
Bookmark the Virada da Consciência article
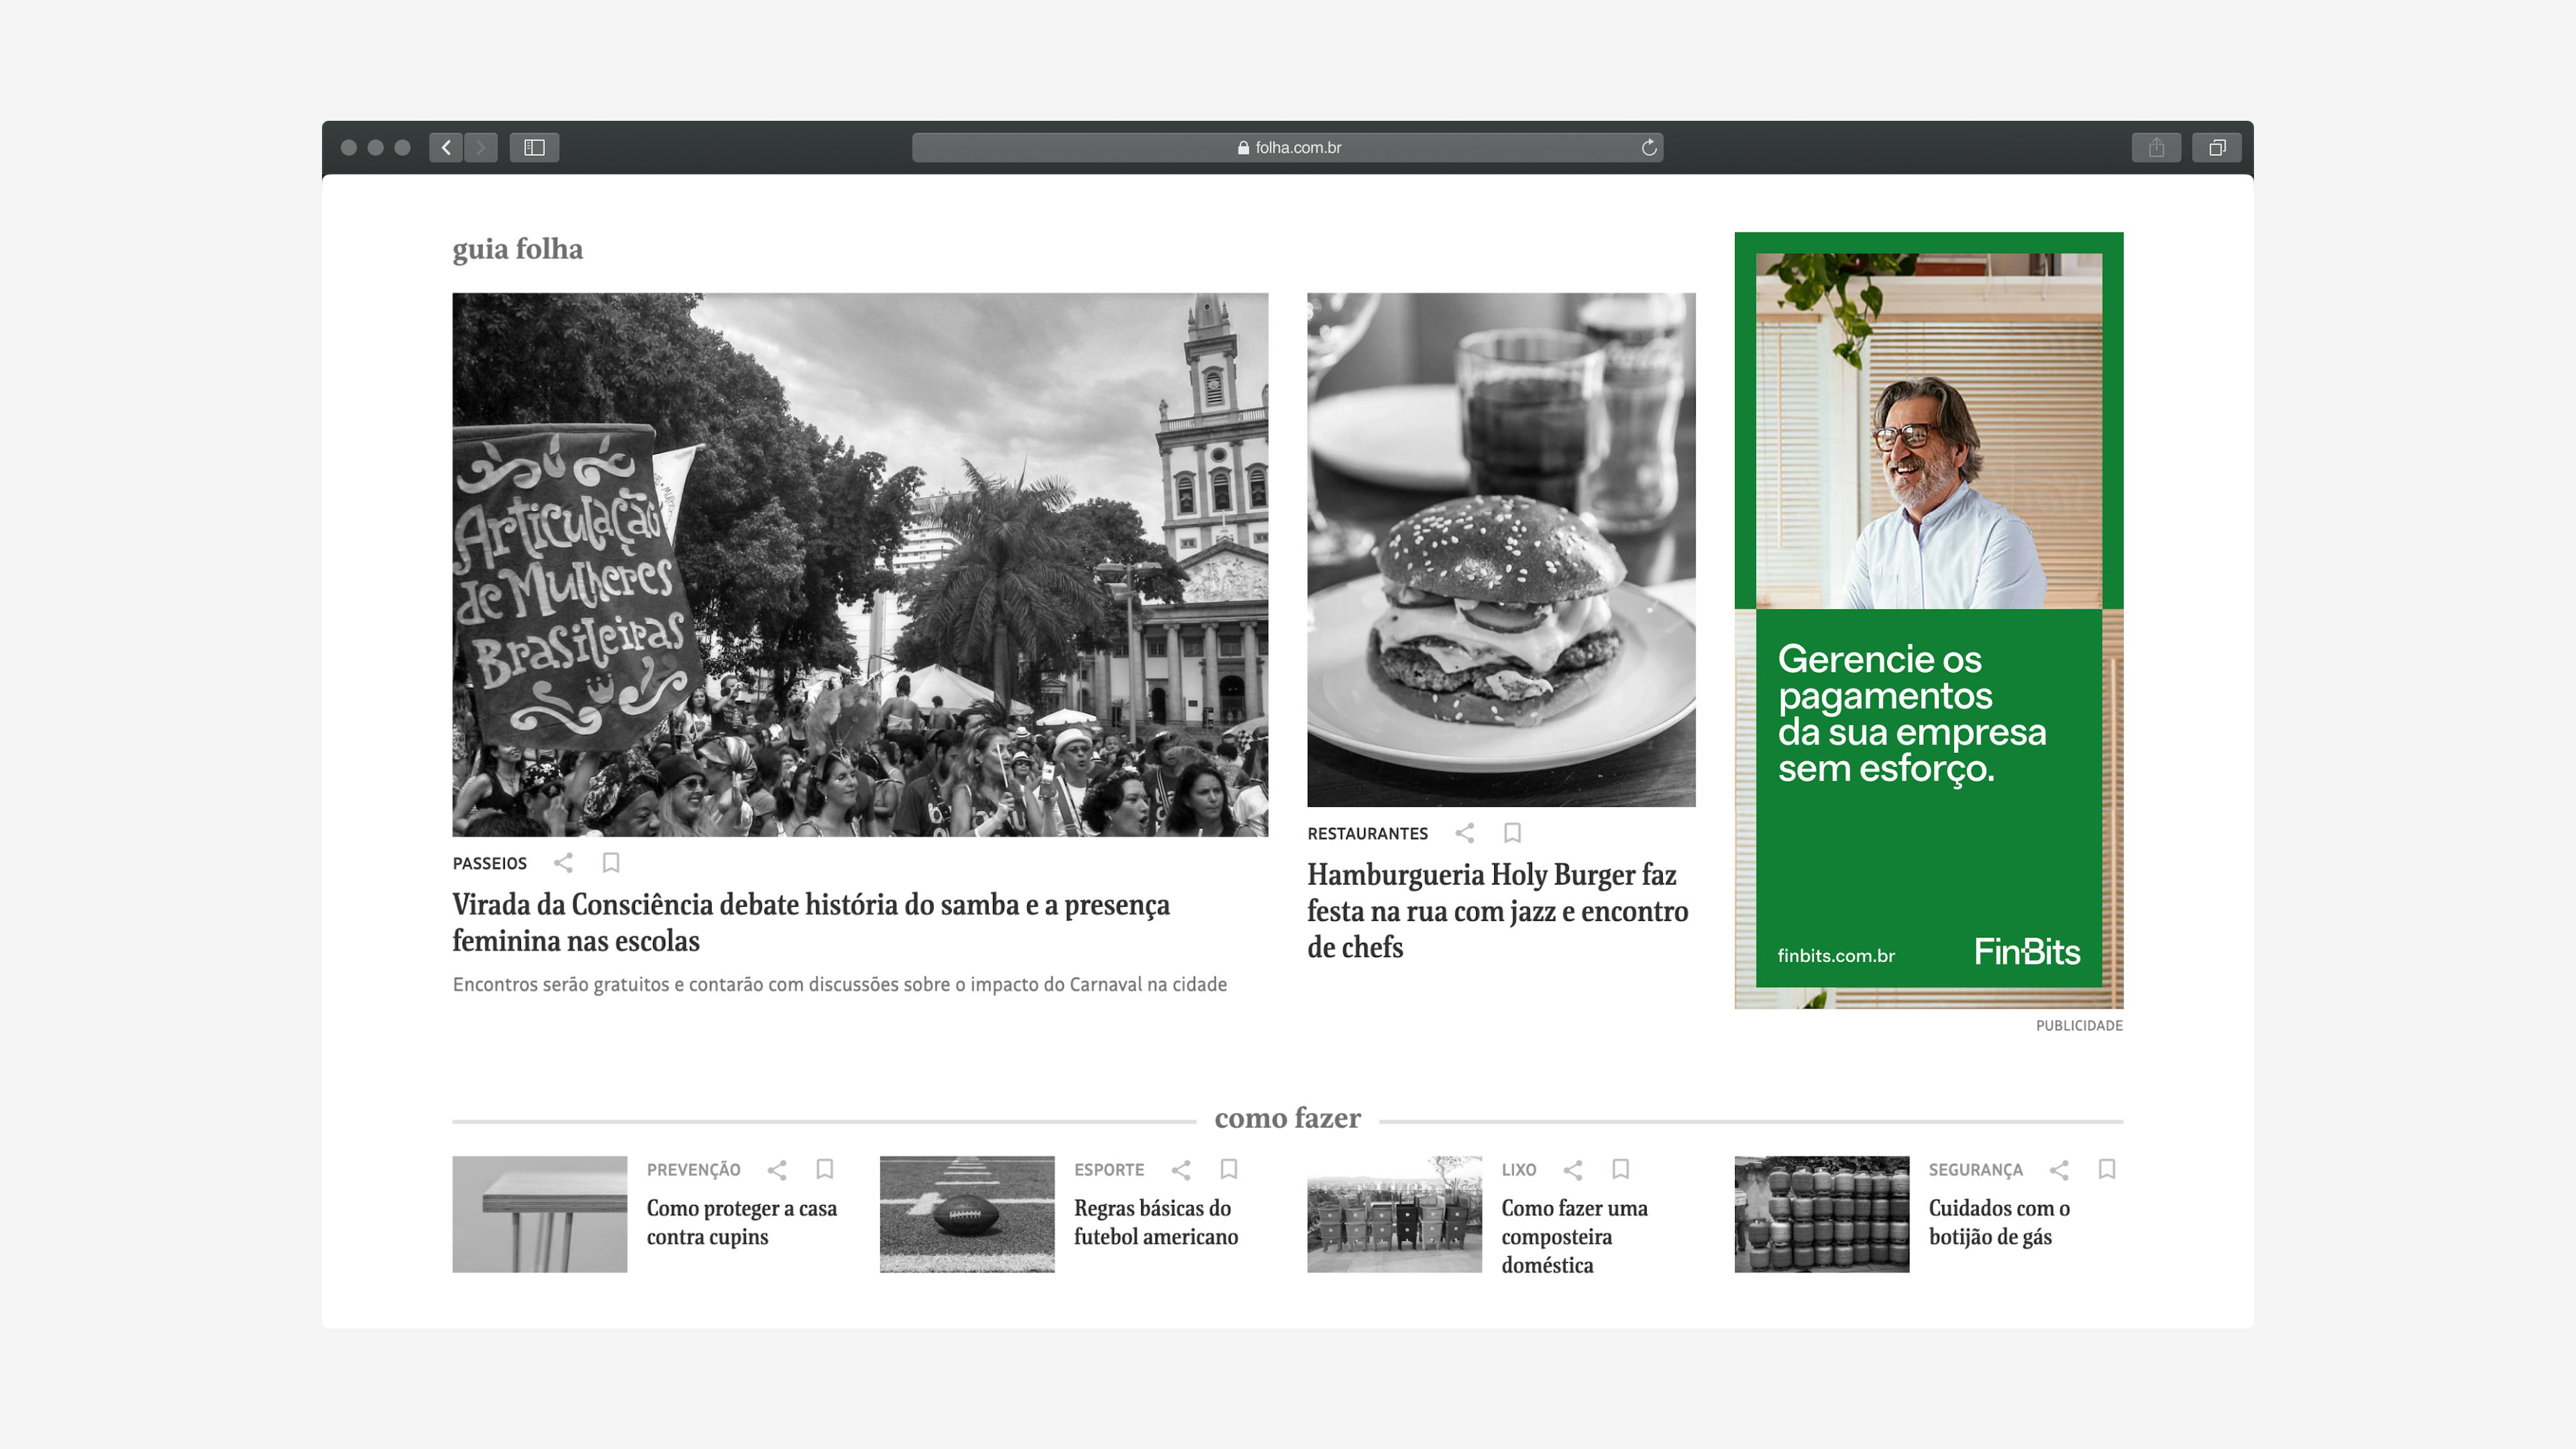(x=611, y=862)
